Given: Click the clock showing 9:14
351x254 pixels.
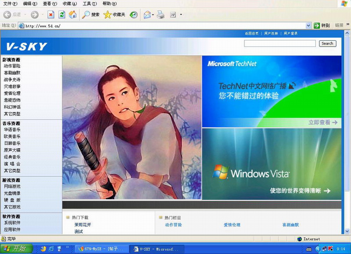Looking at the screenshot, I should point(341,249).
